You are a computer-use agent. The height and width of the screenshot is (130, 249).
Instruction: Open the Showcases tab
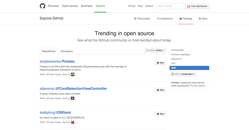pos(142,19)
